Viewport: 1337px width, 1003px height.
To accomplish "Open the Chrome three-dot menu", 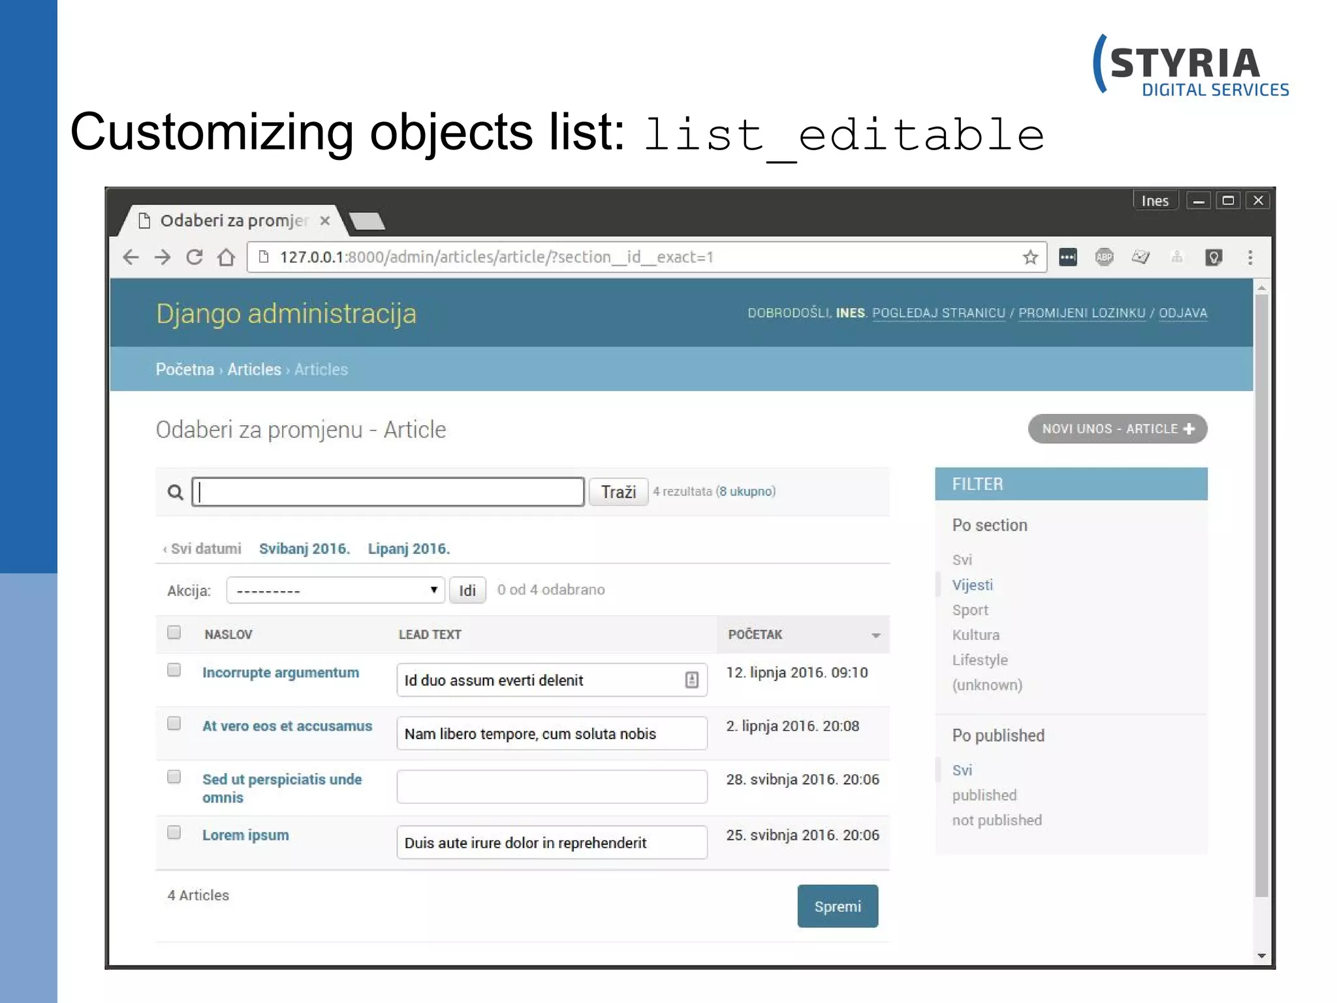I will click(x=1250, y=257).
